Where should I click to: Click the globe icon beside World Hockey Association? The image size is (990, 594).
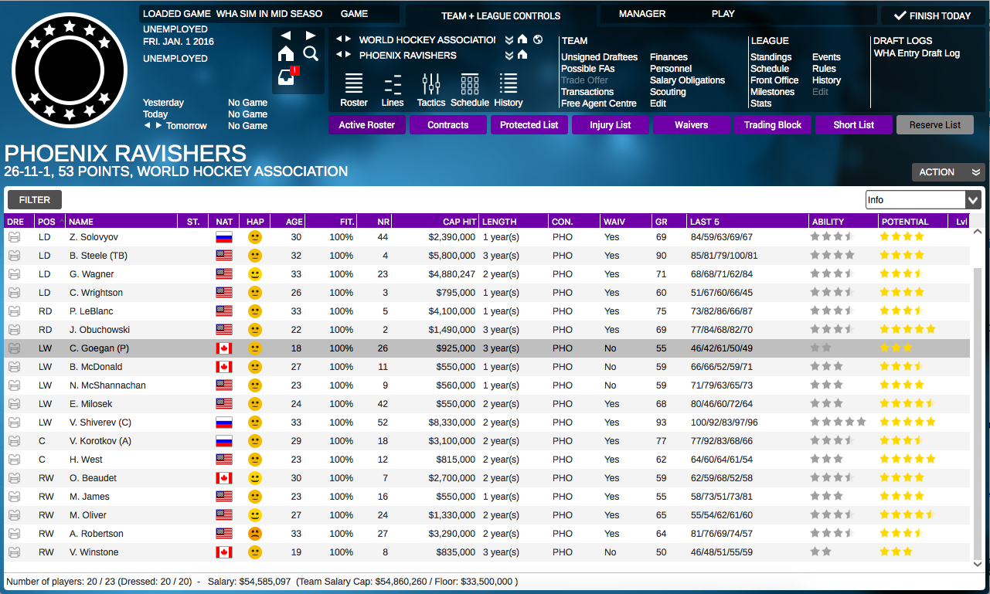[x=537, y=40]
